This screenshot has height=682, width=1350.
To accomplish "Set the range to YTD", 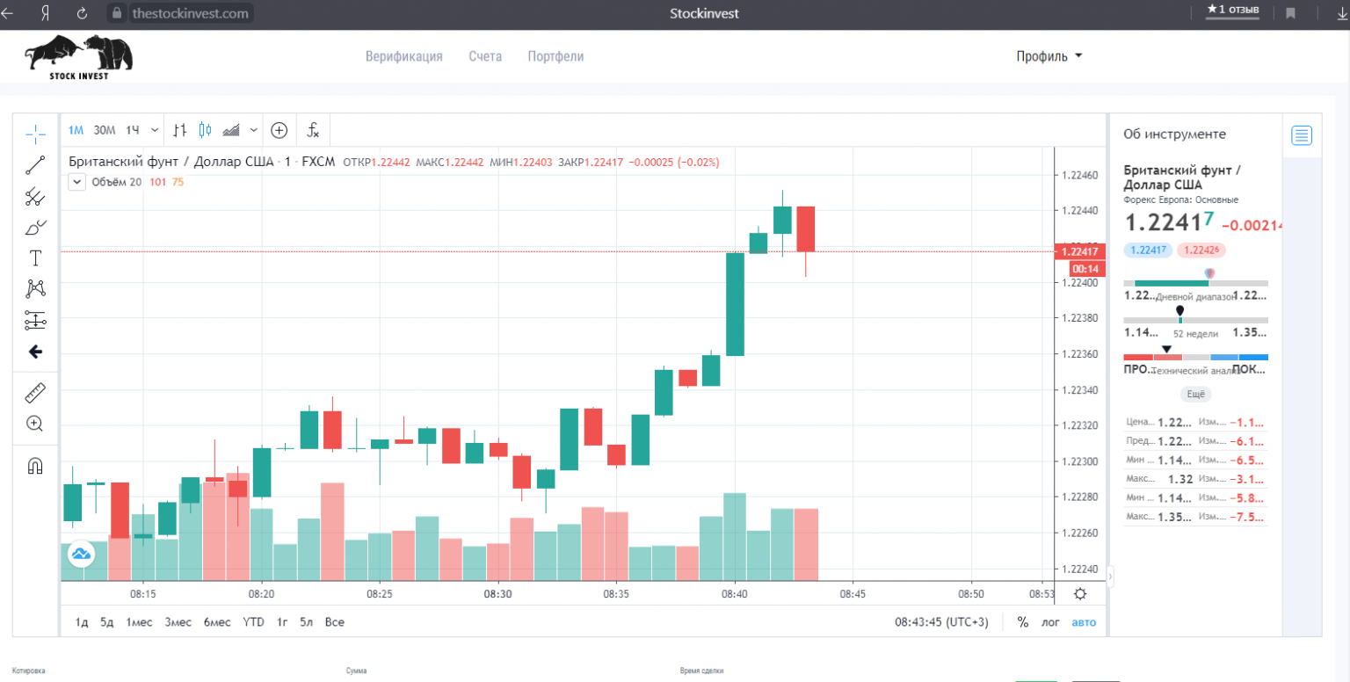I will 253,622.
